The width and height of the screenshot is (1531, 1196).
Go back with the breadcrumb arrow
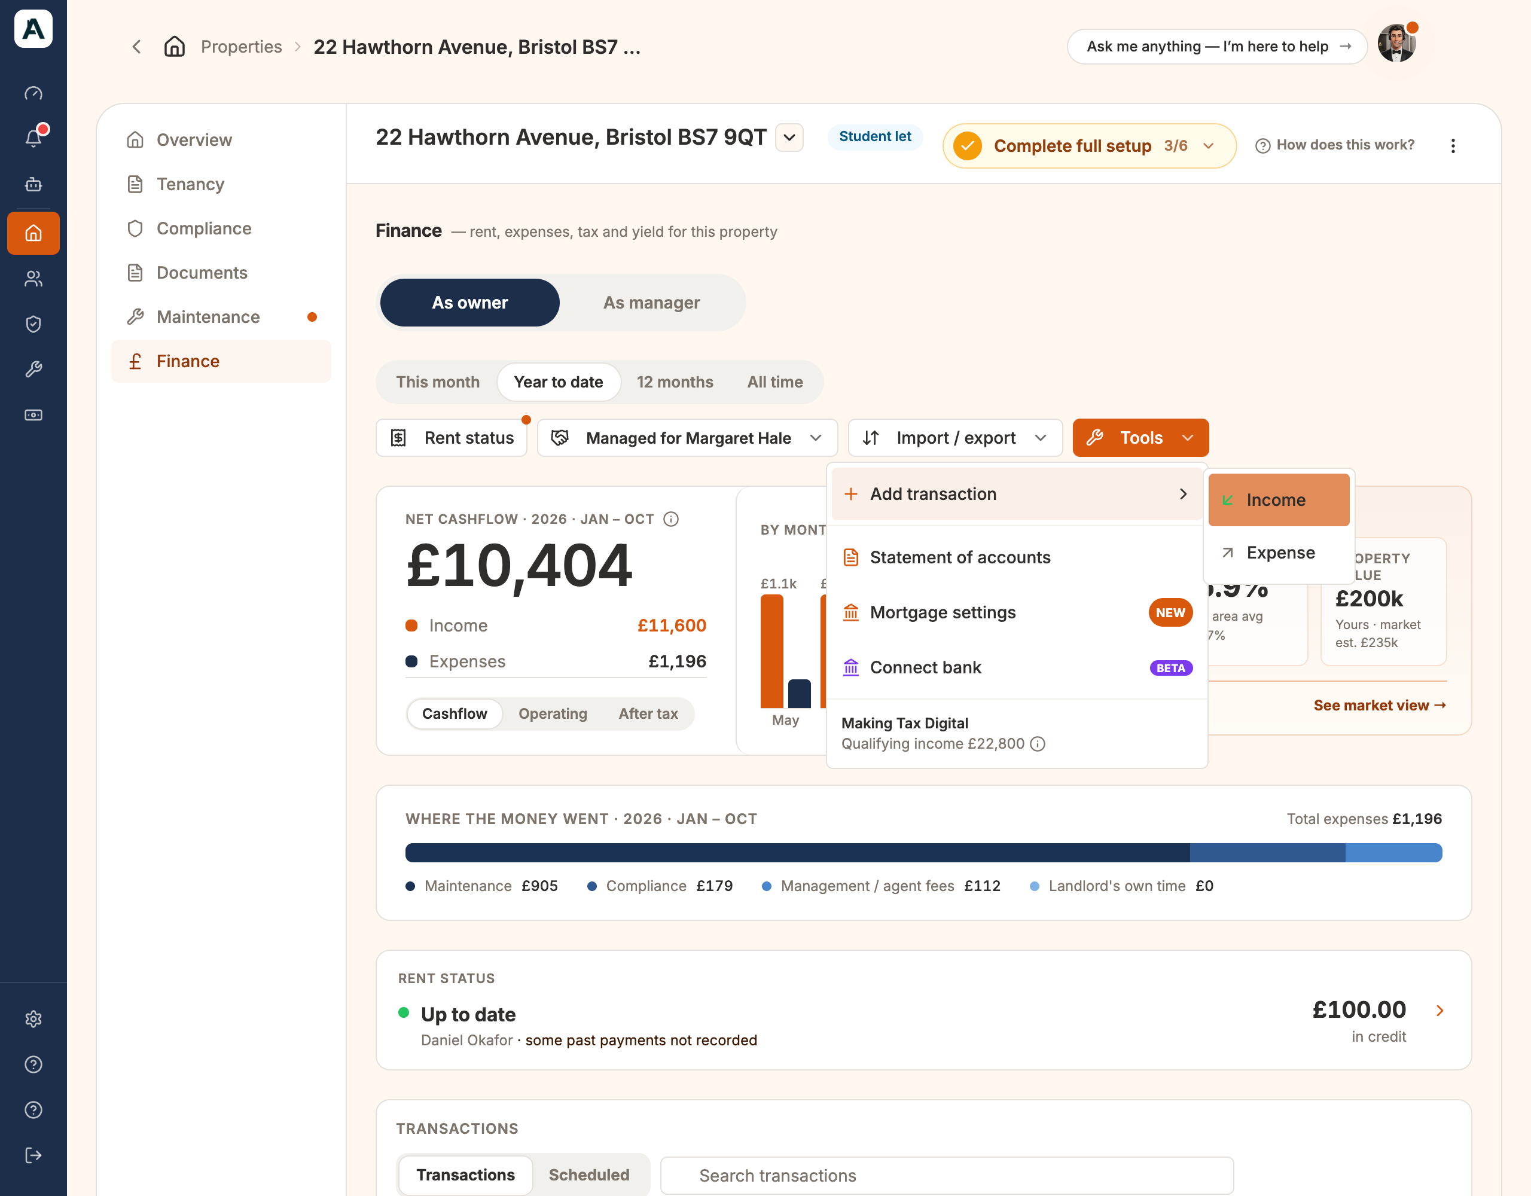(137, 47)
